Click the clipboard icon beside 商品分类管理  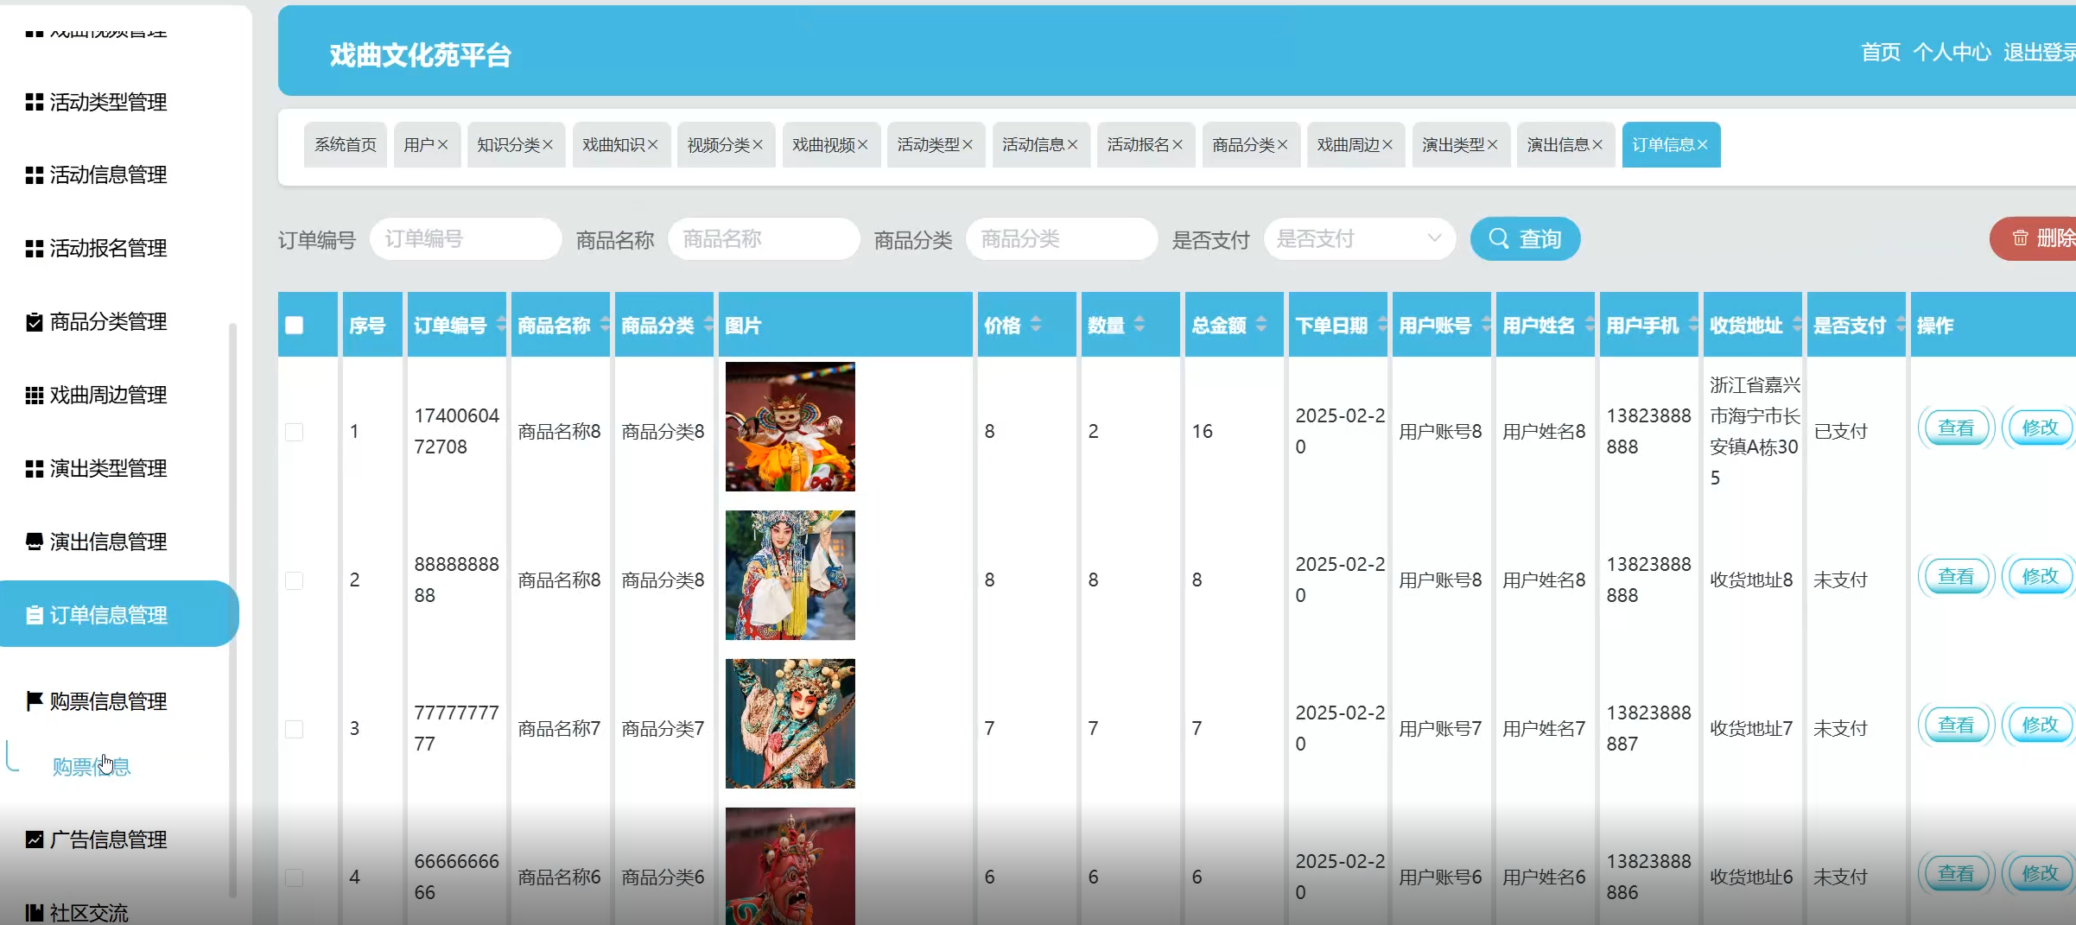pyautogui.click(x=34, y=322)
